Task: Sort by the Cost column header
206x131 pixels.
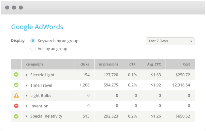Action: (180, 64)
